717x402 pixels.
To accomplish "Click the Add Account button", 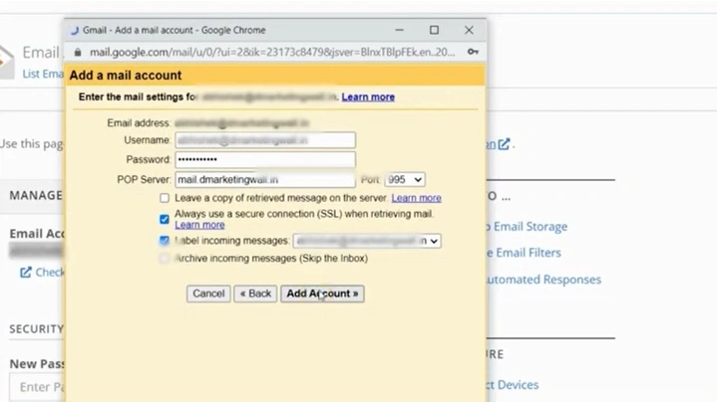I will click(322, 294).
